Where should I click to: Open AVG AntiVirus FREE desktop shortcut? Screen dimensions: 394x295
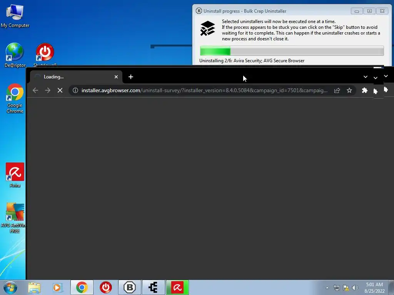coord(13,218)
